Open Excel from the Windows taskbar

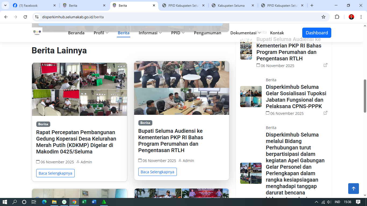coord(84,202)
